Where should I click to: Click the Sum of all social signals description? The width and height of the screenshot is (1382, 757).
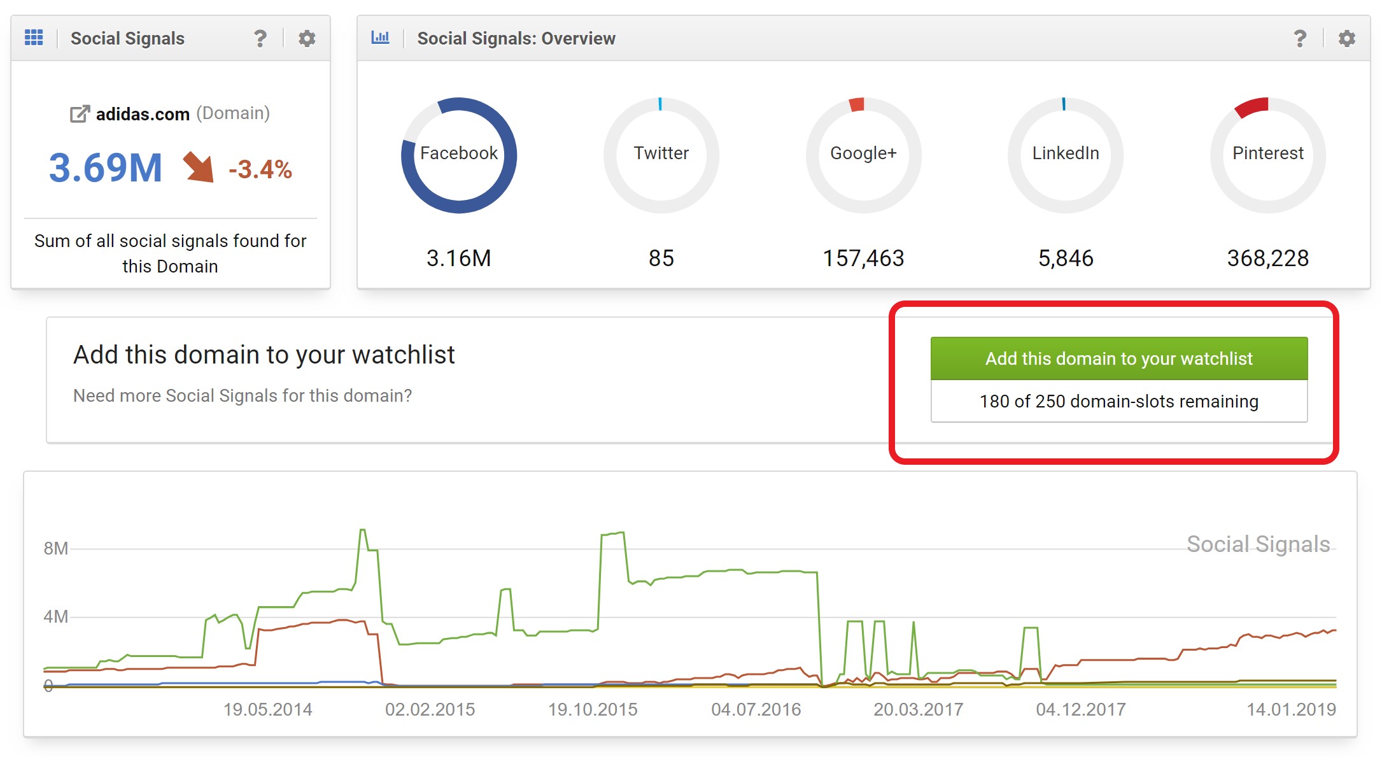coord(170,253)
